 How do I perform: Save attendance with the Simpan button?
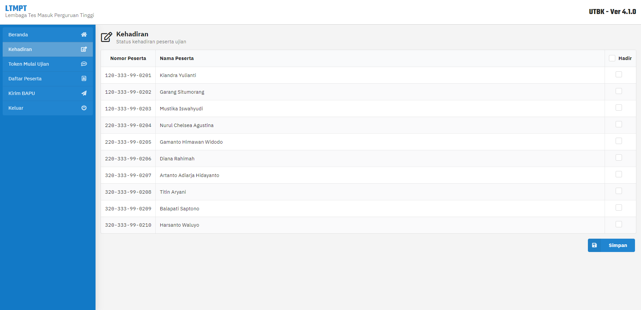611,245
